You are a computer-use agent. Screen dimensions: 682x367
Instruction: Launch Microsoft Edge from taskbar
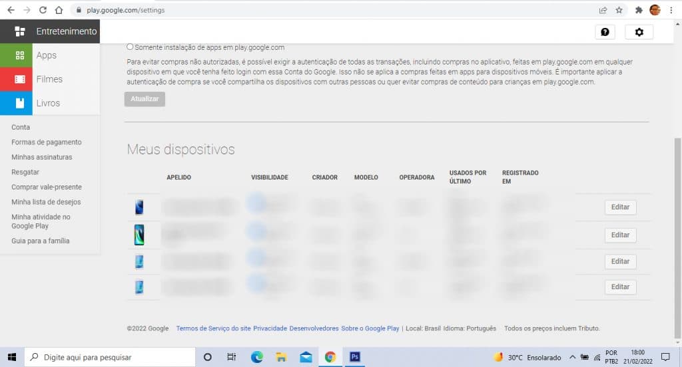pos(256,357)
